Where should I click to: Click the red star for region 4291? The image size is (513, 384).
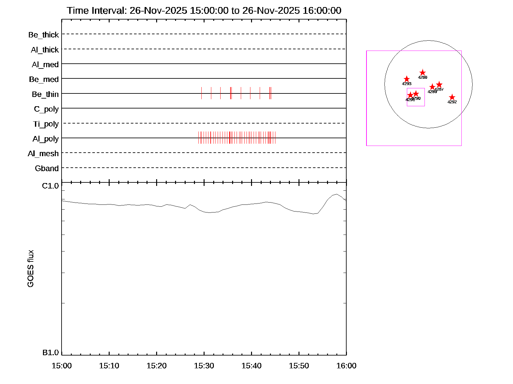point(410,95)
